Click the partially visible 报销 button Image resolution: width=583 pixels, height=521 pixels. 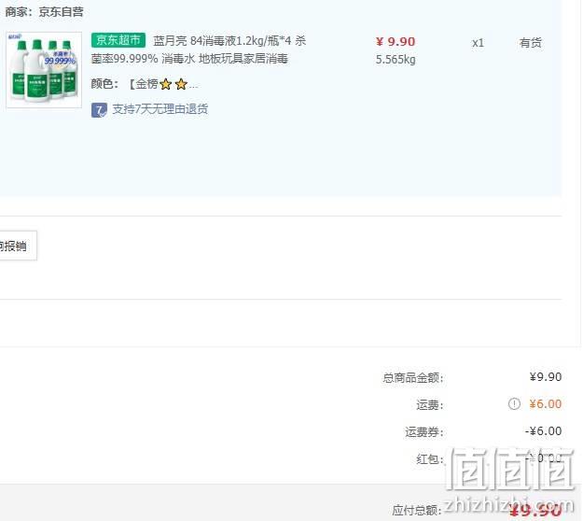point(18,246)
